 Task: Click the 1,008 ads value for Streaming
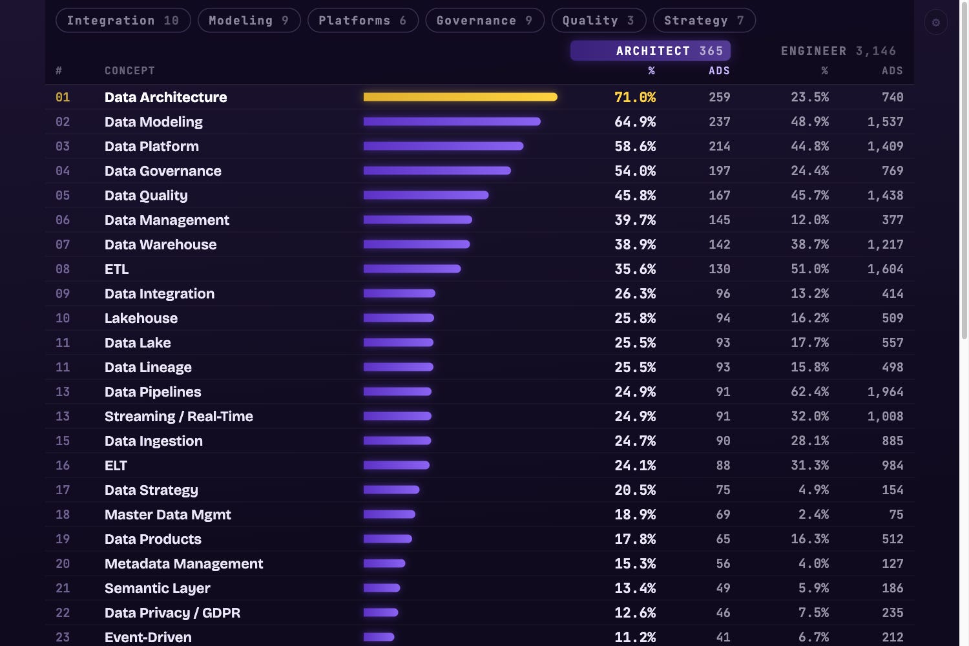(x=885, y=416)
